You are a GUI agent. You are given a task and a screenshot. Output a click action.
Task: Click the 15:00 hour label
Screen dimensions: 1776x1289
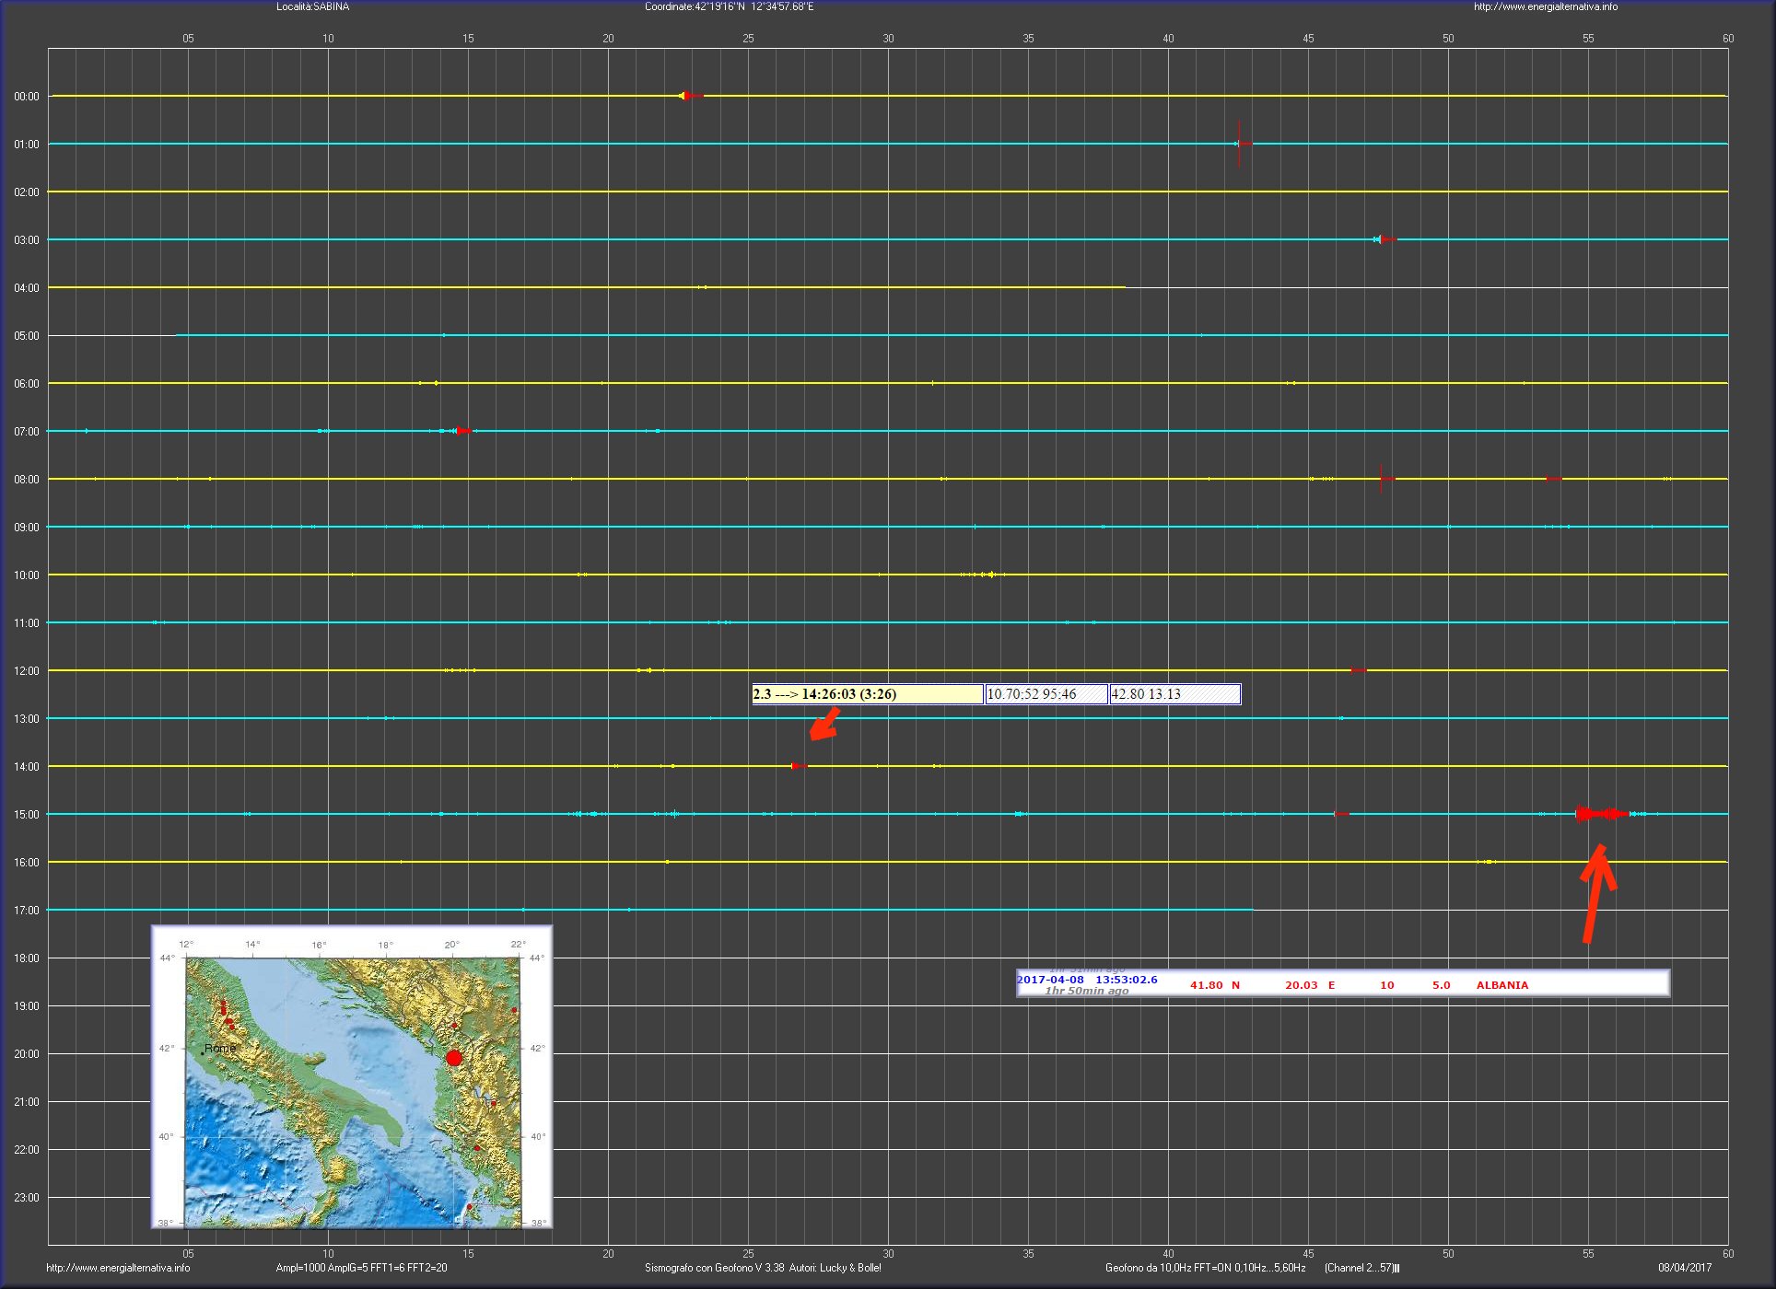coord(27,815)
